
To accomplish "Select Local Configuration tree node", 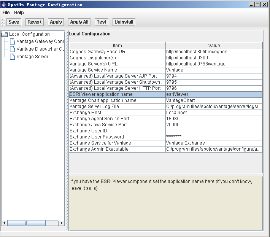I will pos(29,34).
